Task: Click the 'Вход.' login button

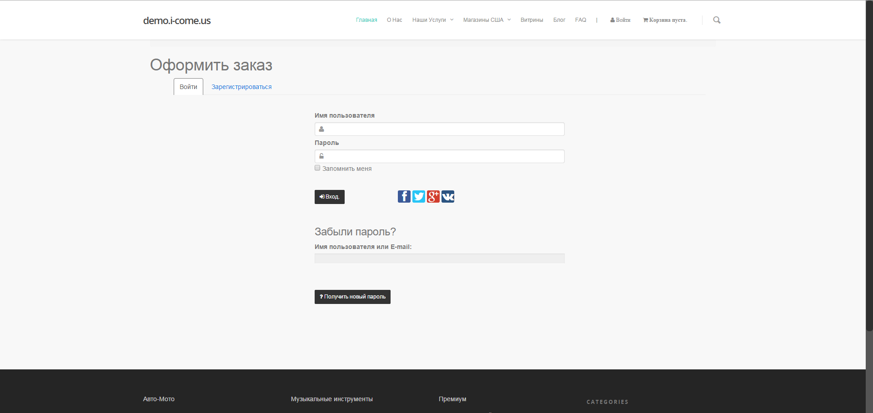Action: click(330, 197)
